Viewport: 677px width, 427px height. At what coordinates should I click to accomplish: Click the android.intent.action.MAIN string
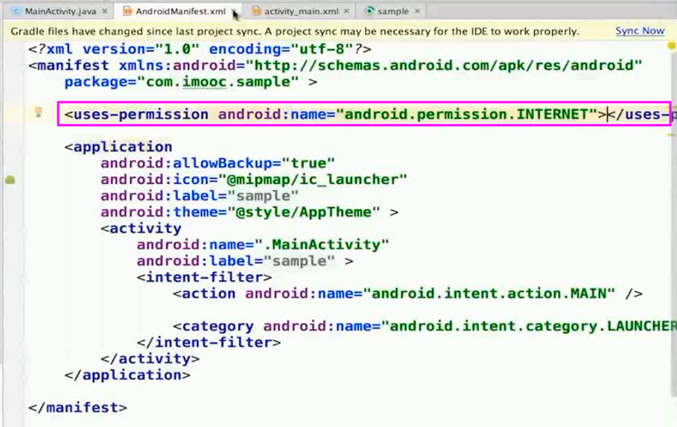(489, 294)
